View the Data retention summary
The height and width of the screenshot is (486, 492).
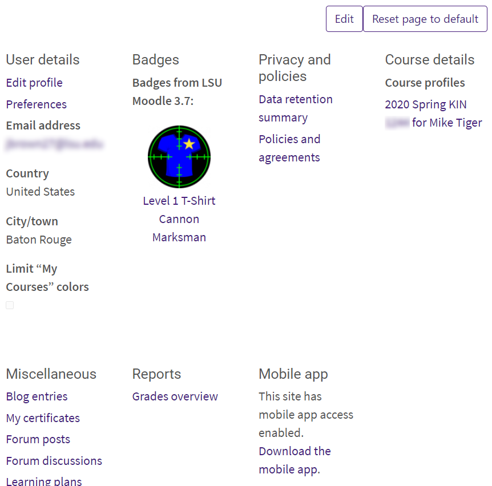point(295,108)
